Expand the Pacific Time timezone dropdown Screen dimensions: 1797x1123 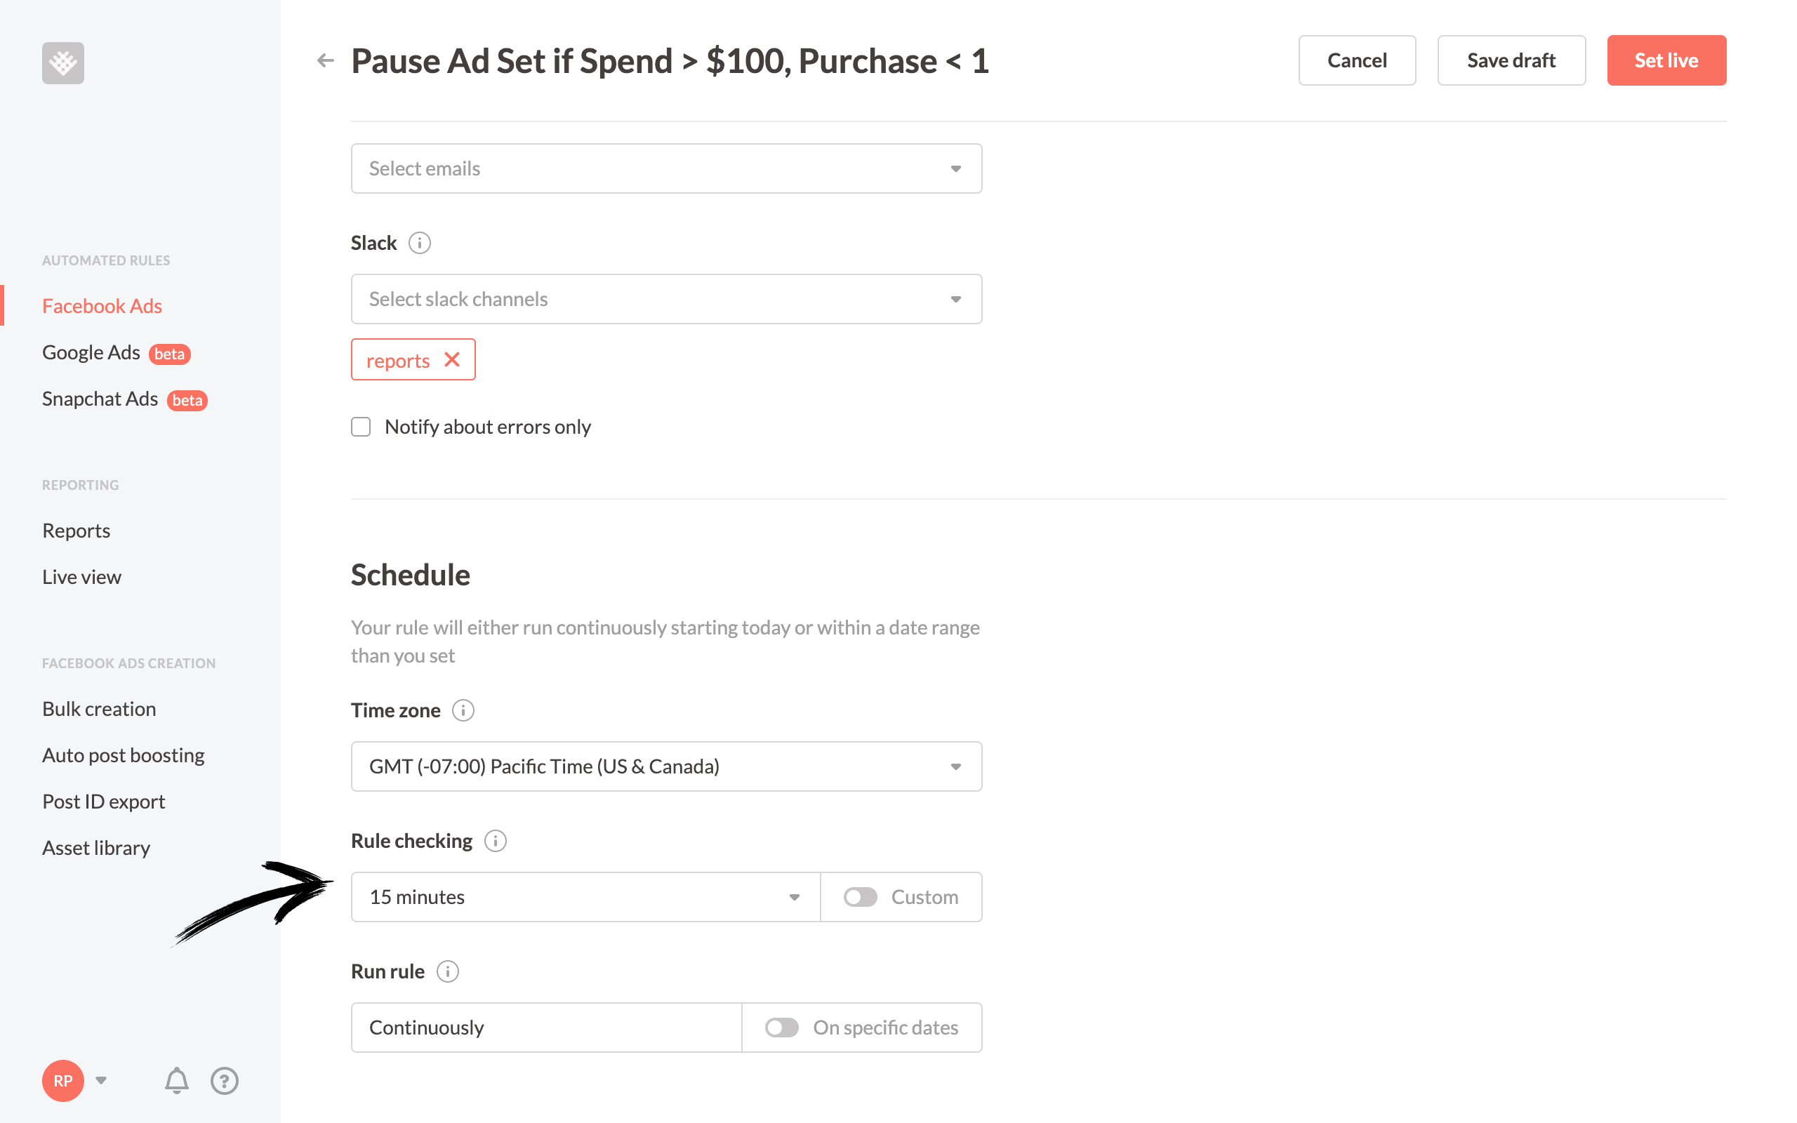[955, 766]
